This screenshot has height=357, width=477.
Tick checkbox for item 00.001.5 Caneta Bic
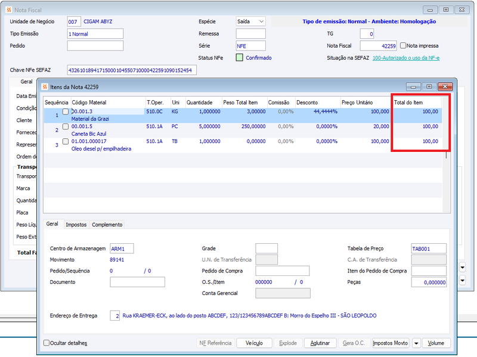pyautogui.click(x=66, y=126)
